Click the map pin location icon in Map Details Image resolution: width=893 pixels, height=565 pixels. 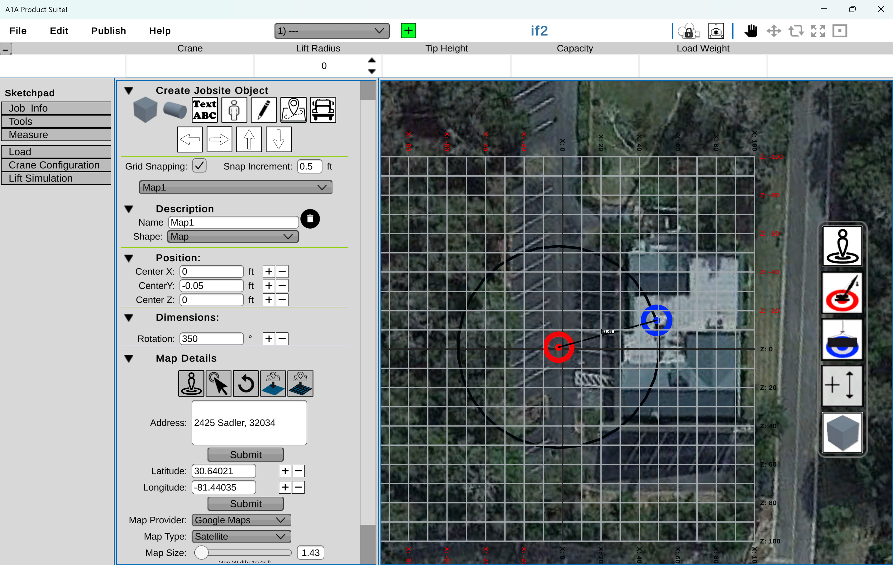tap(191, 383)
